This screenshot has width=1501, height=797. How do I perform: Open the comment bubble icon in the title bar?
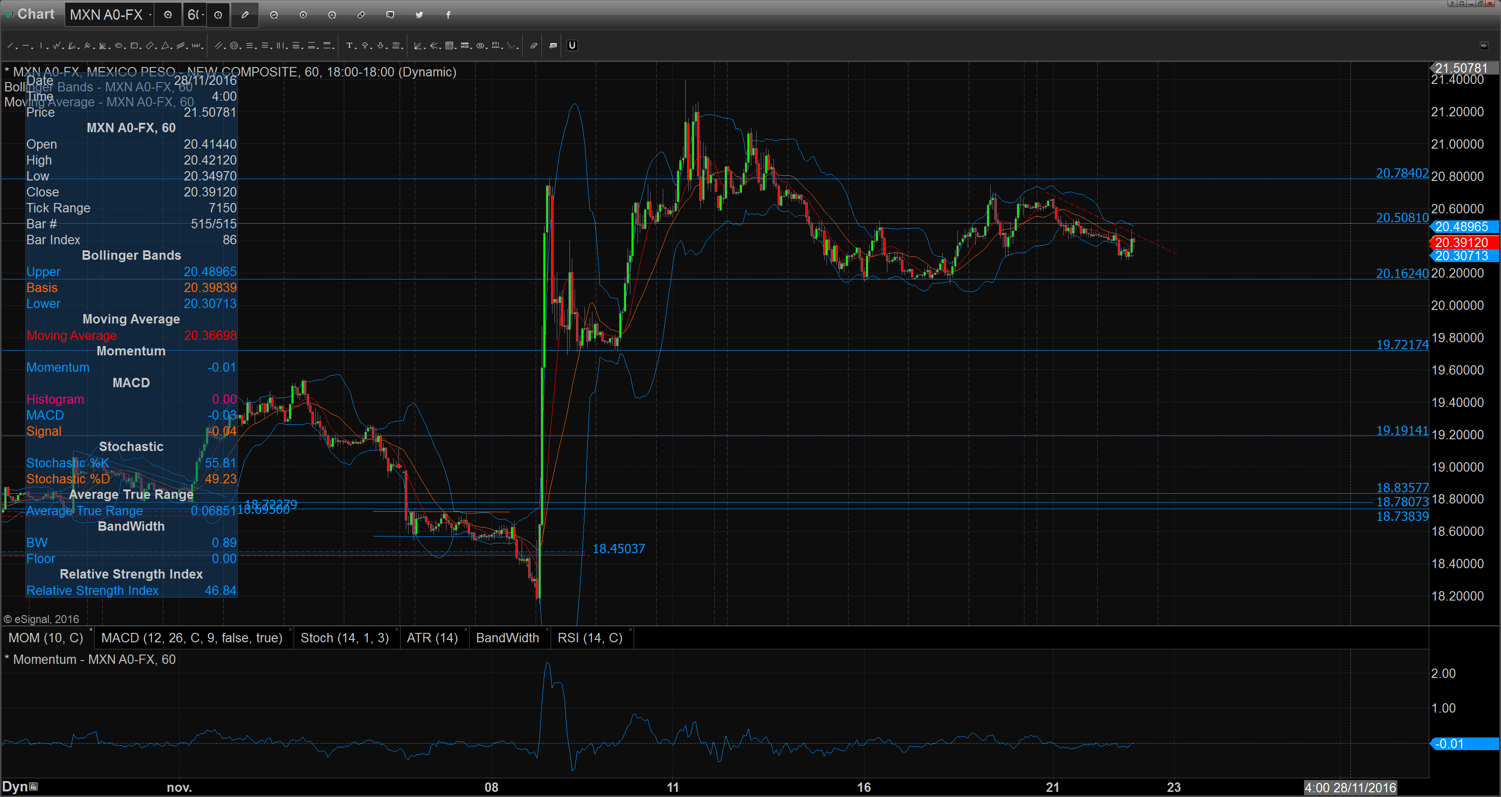(x=390, y=15)
